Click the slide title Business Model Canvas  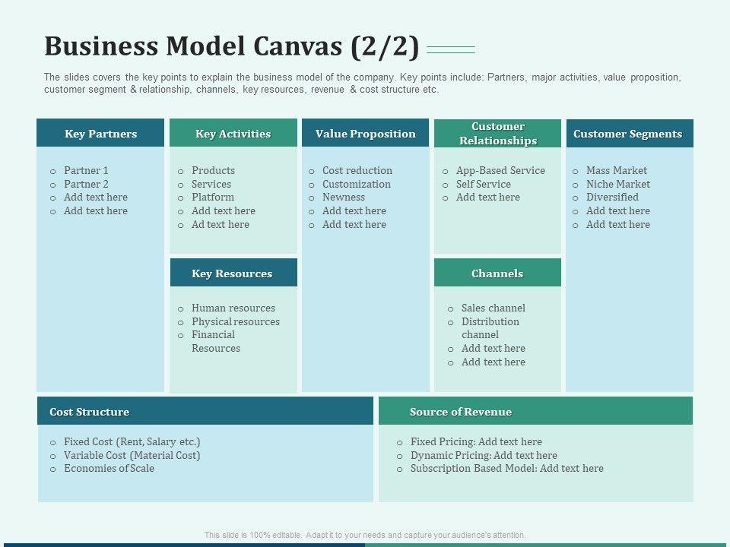pyautogui.click(x=232, y=47)
